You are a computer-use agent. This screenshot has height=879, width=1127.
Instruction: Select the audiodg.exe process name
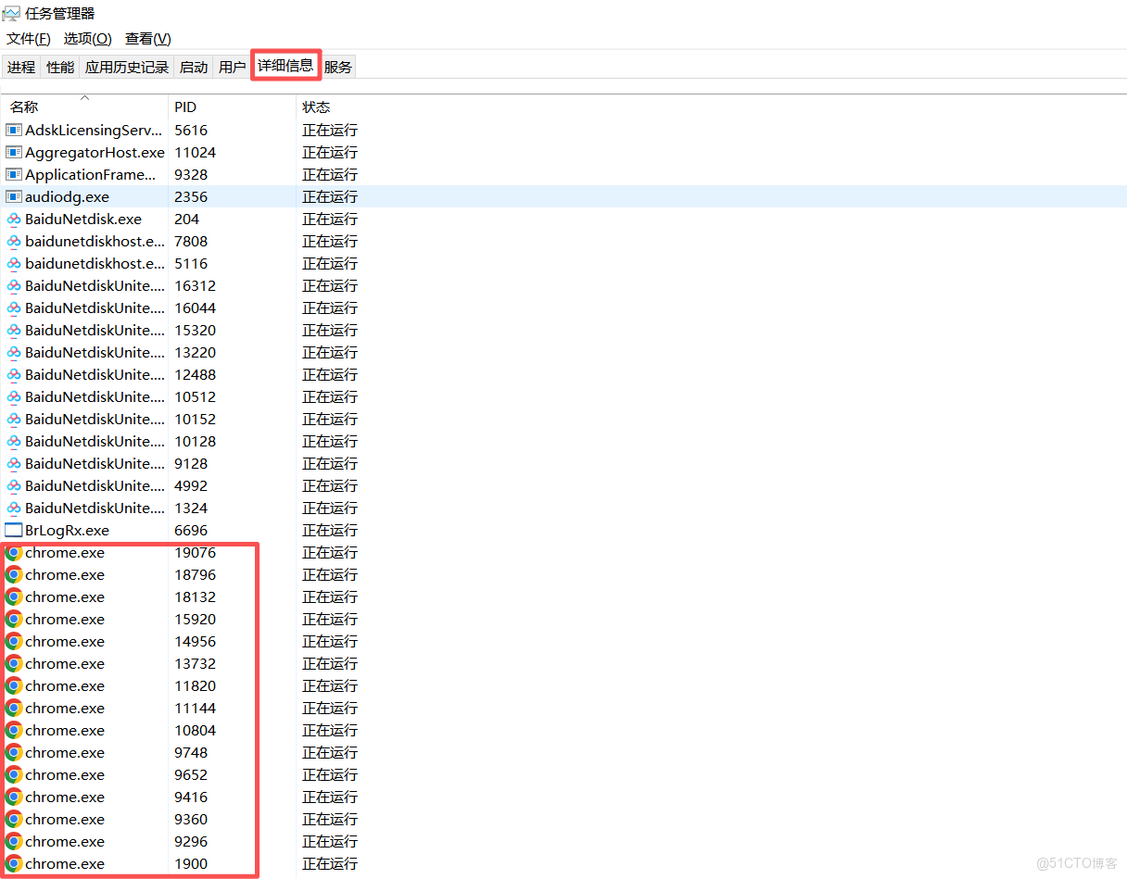(67, 196)
